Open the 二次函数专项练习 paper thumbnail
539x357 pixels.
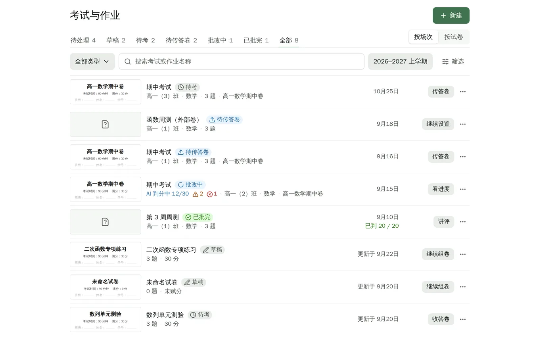pyautogui.click(x=105, y=254)
